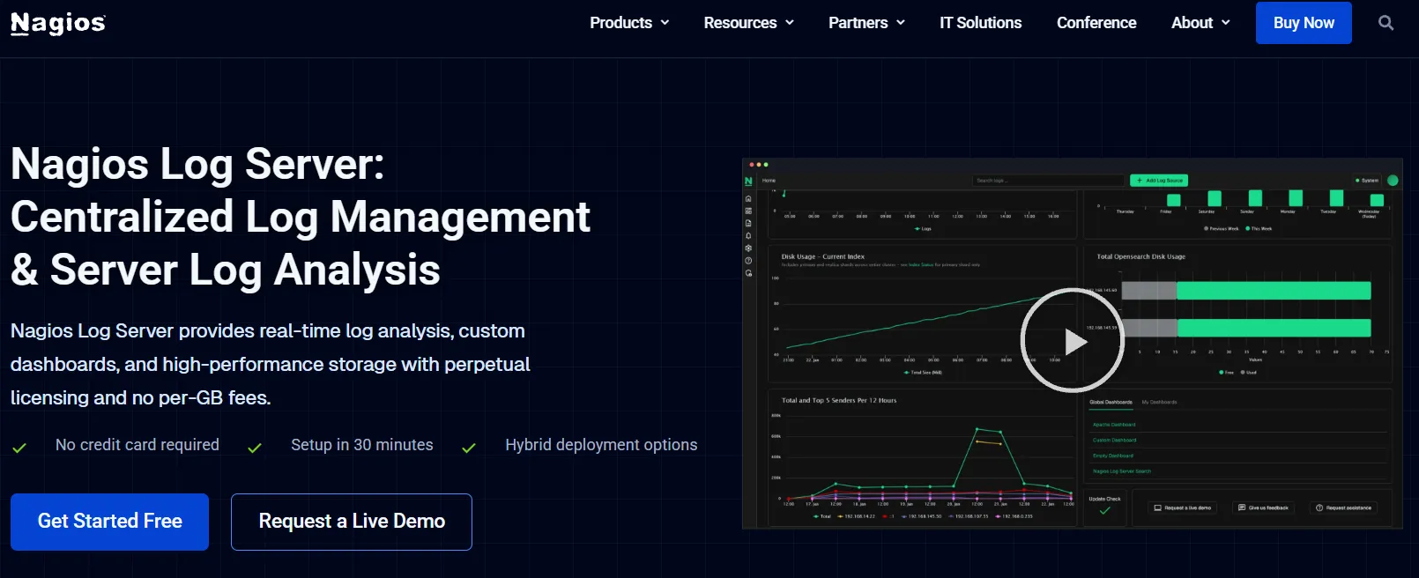Select the "No credit card required" text
The image size is (1419, 578).
(x=137, y=445)
